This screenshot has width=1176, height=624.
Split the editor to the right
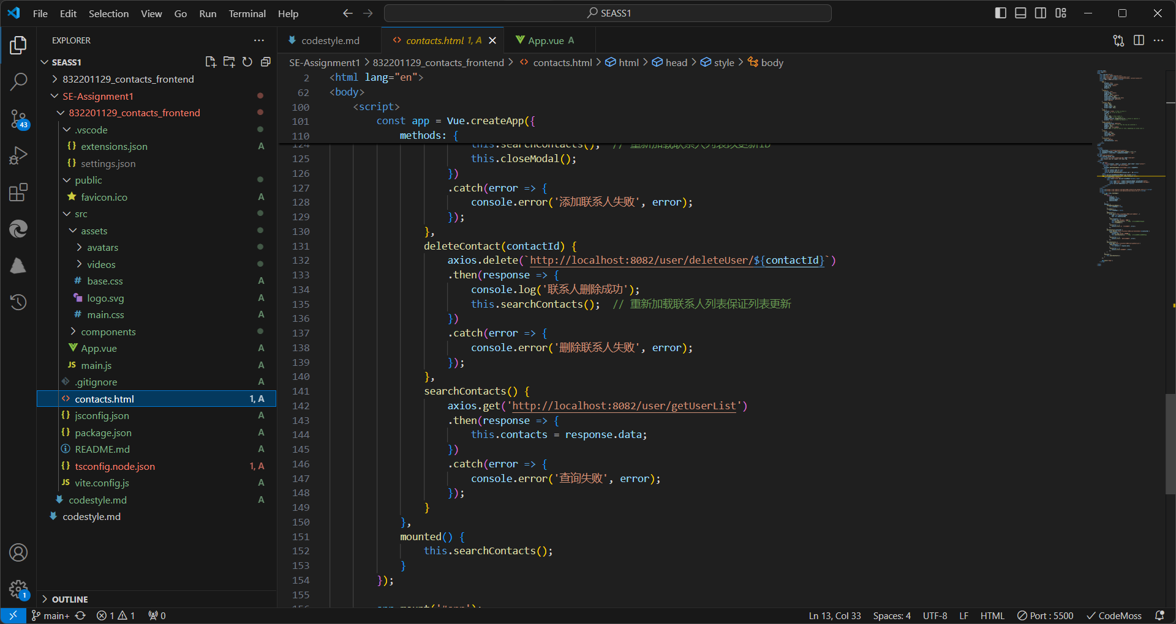pyautogui.click(x=1139, y=40)
